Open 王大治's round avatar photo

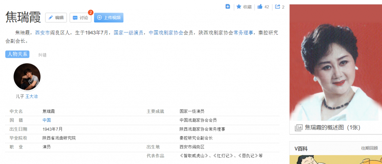coord(27,77)
